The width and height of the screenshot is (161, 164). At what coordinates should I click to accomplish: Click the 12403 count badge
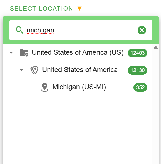pyautogui.click(x=138, y=53)
